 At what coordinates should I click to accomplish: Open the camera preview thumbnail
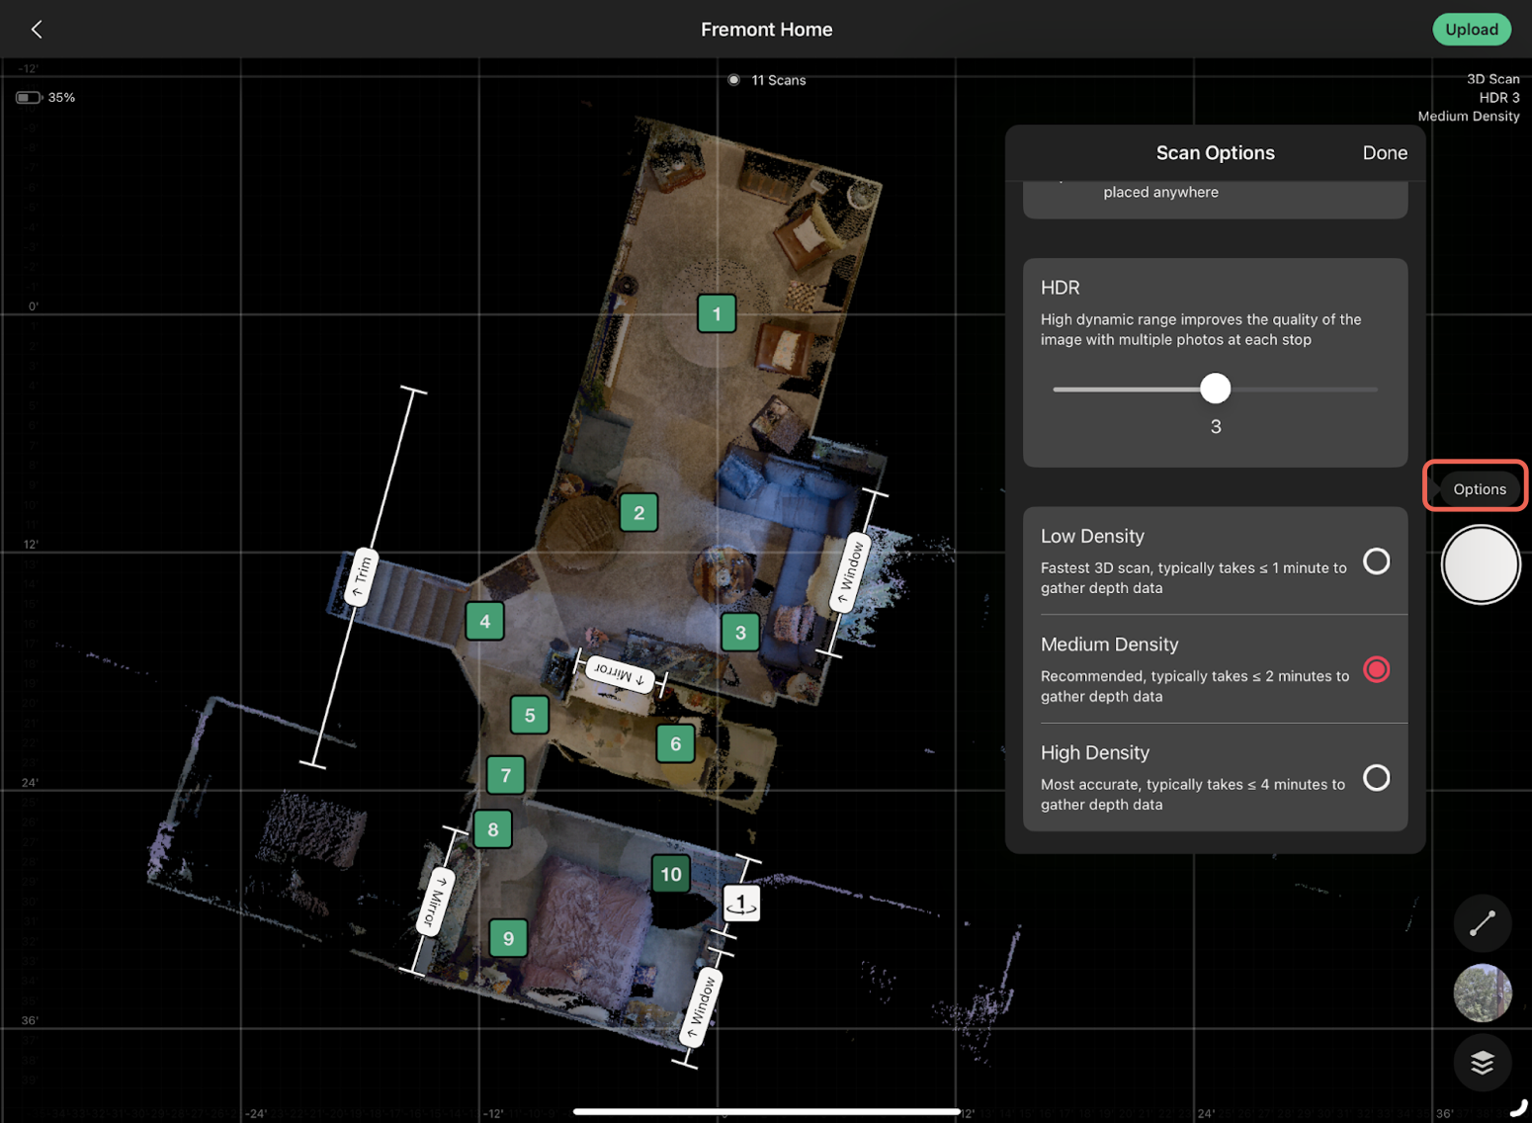click(x=1482, y=993)
